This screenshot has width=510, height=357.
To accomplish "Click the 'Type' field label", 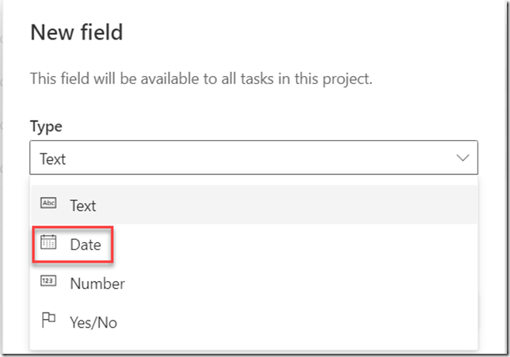I will (x=46, y=127).
